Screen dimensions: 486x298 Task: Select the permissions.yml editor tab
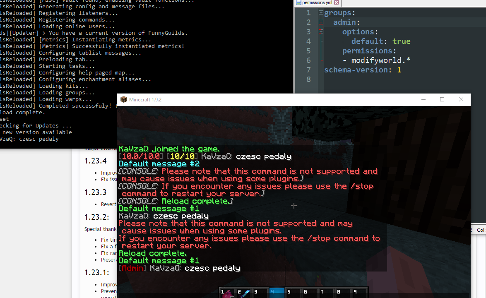(318, 3)
